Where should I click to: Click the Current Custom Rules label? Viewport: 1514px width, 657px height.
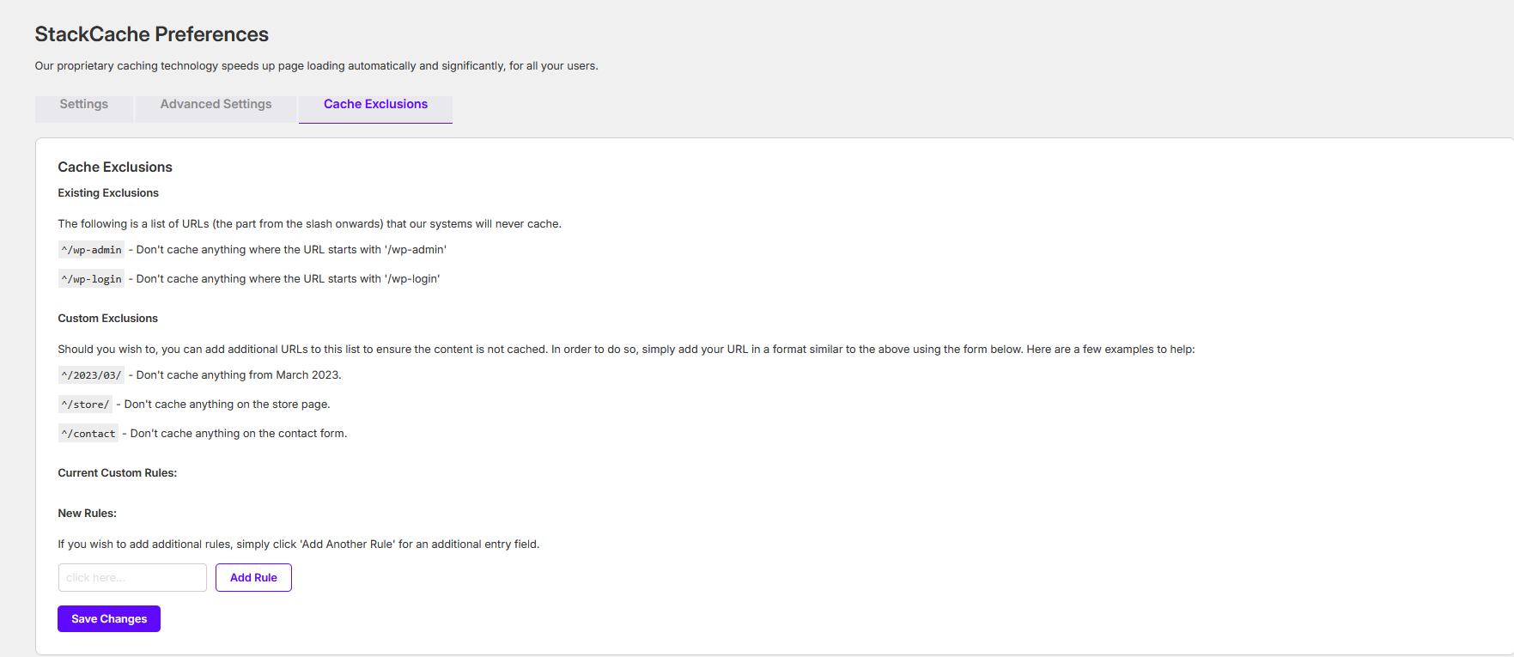click(118, 473)
